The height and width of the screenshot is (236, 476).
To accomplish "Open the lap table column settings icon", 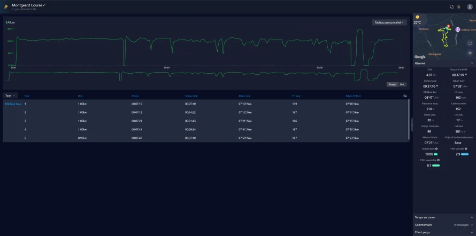I will click(405, 96).
